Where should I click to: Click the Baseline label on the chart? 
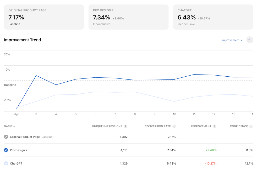[x=10, y=85]
